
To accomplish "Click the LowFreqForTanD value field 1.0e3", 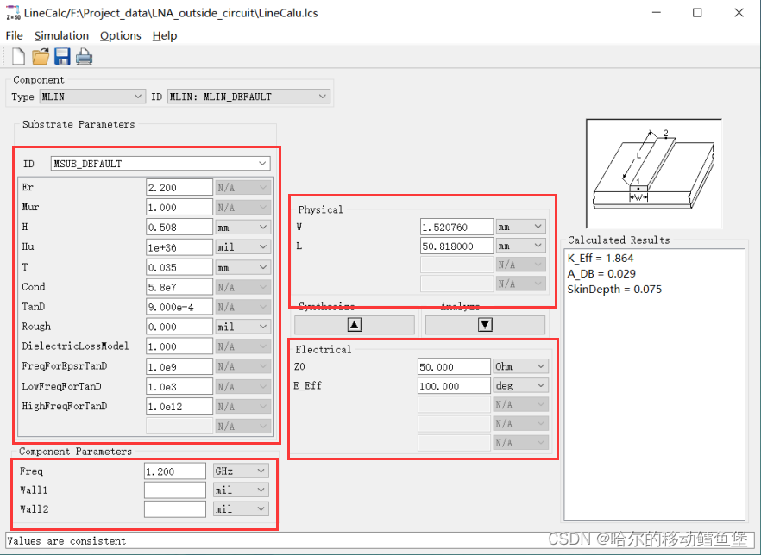I will coord(179,386).
